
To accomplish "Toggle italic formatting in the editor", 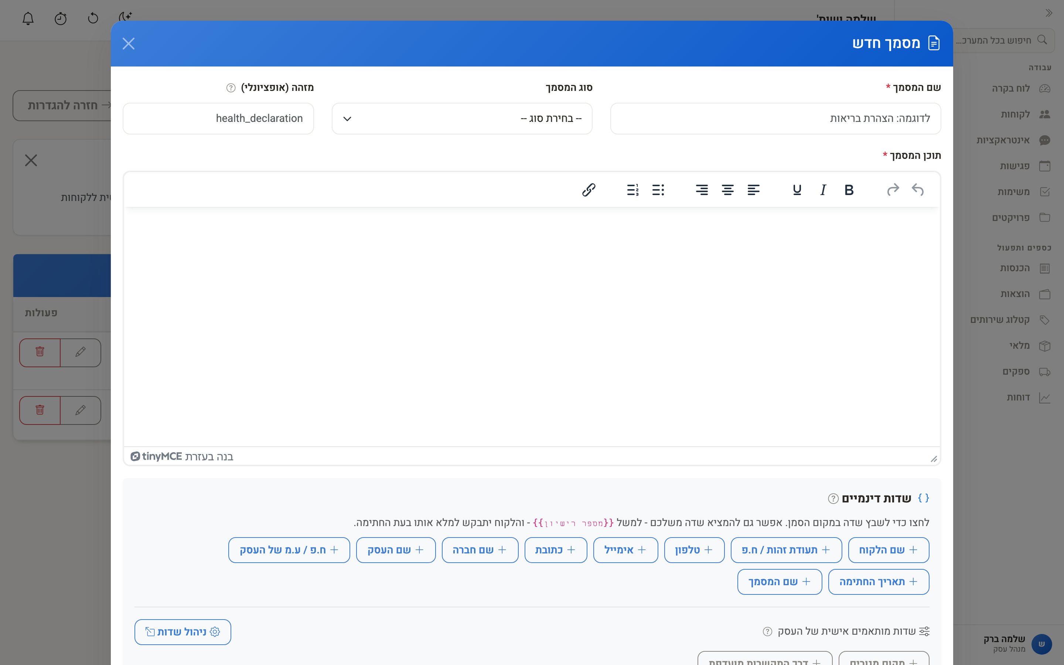I will pos(823,190).
